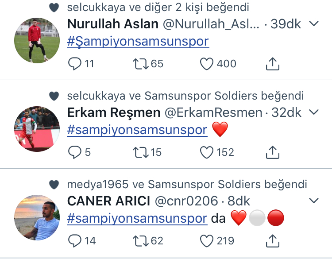Share Nurullah Aslan's tweet
The width and height of the screenshot is (332, 259).
pos(273,63)
